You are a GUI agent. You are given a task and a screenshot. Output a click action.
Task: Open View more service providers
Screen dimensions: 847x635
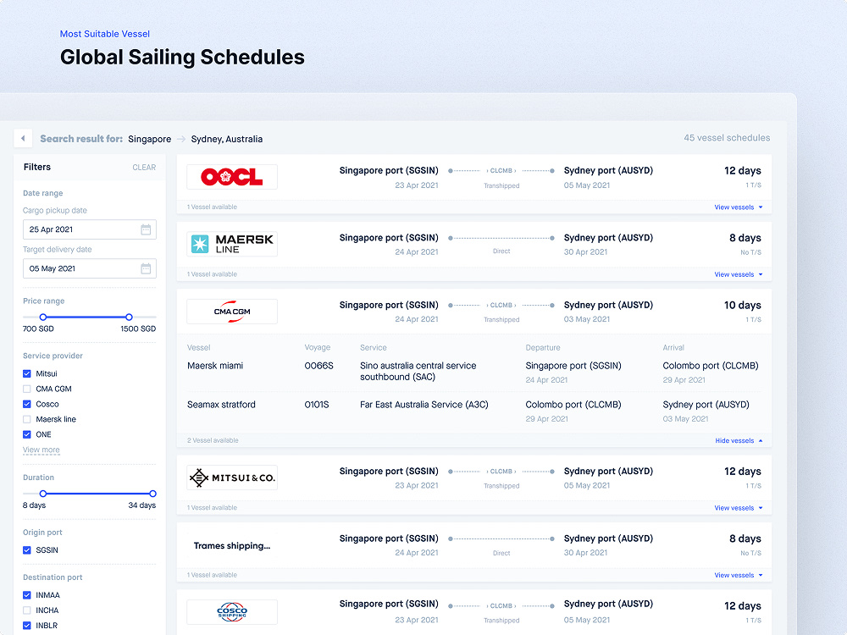[x=41, y=450]
